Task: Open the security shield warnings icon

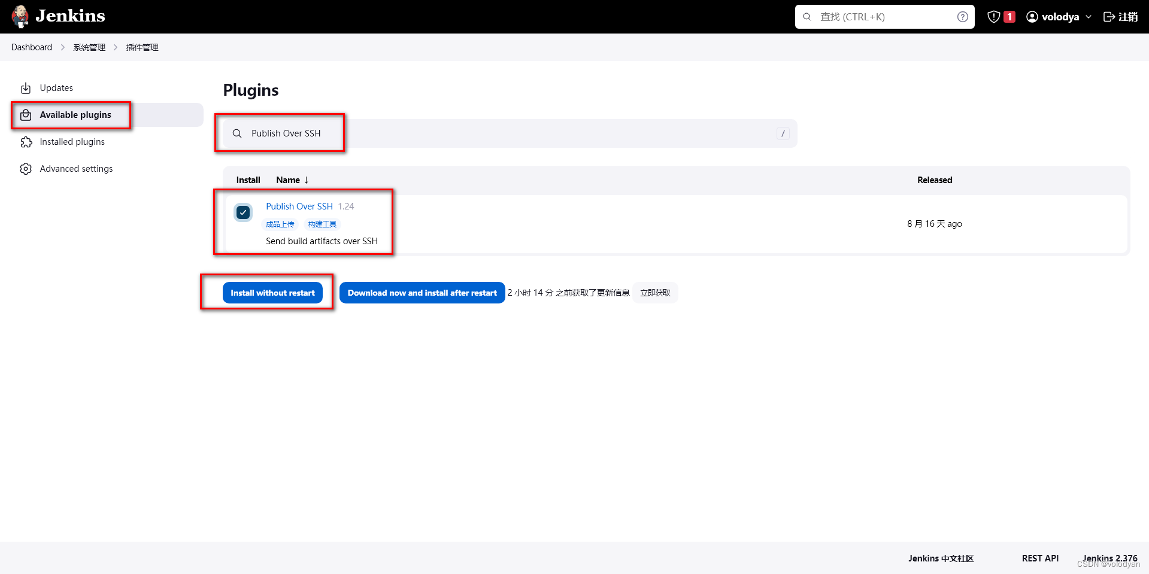Action: [x=994, y=17]
